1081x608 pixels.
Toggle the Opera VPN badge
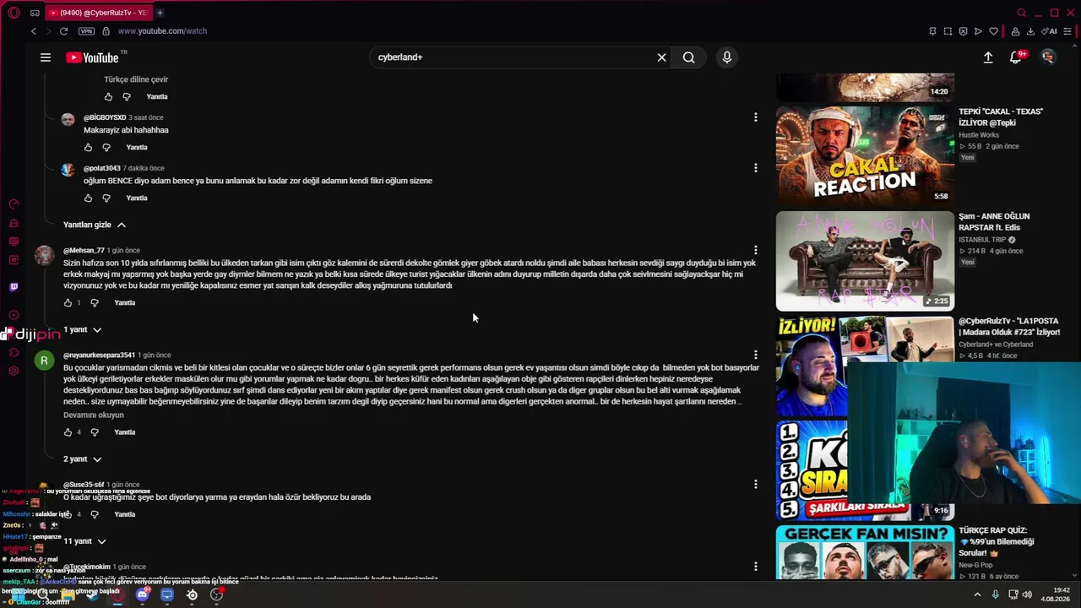point(86,31)
